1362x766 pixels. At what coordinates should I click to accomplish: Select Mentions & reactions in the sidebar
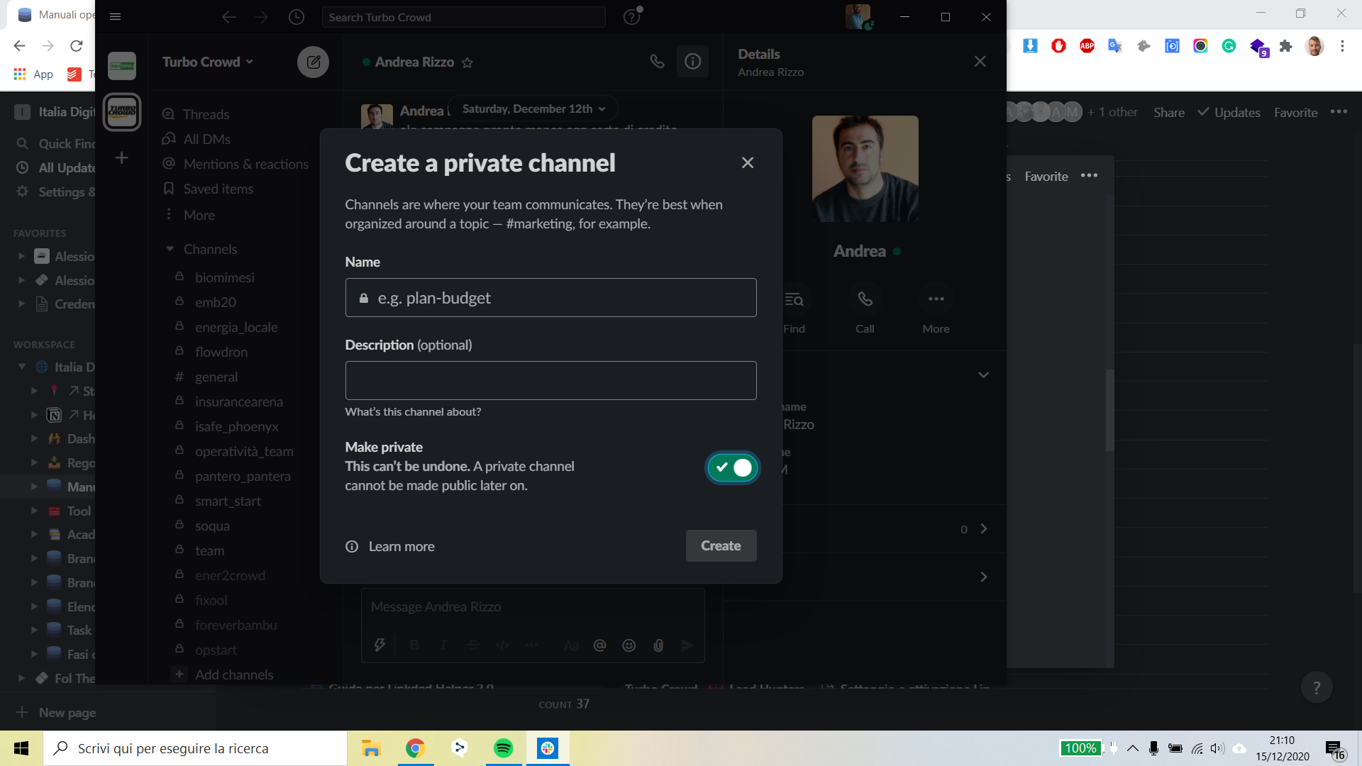coord(245,164)
